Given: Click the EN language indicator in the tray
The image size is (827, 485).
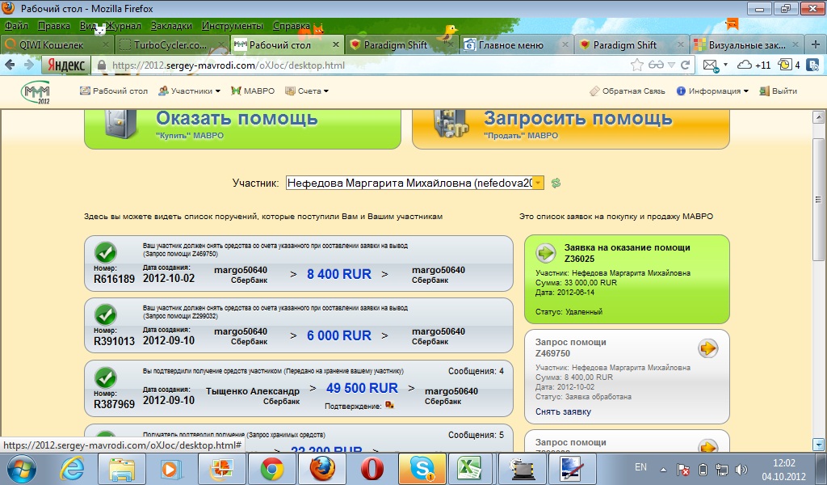Looking at the screenshot, I should [x=640, y=467].
